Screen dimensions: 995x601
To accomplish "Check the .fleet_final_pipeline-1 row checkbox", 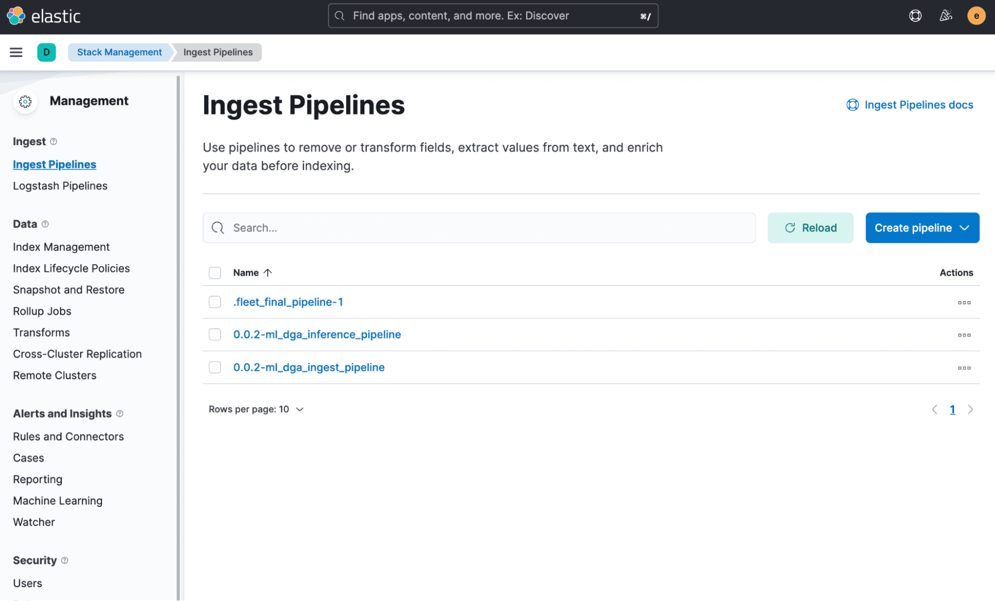I will pos(215,302).
